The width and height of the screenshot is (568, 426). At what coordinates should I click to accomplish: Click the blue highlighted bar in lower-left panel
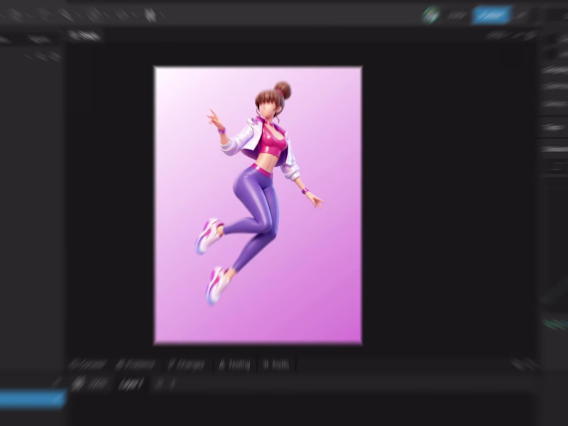click(33, 398)
